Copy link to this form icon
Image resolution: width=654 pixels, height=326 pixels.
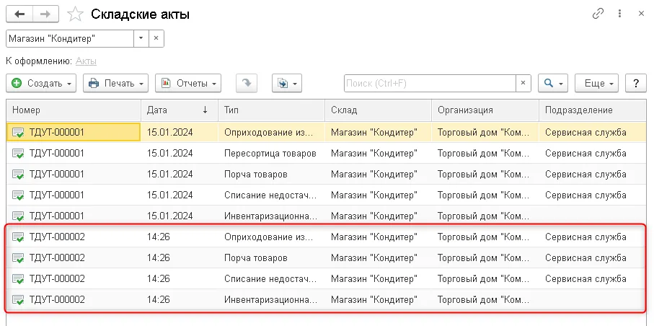click(598, 14)
